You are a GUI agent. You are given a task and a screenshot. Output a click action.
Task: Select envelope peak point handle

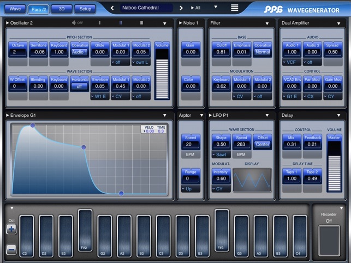[x=33, y=125]
